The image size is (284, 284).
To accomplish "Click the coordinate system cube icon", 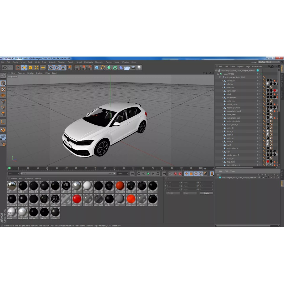I will 69,68.
